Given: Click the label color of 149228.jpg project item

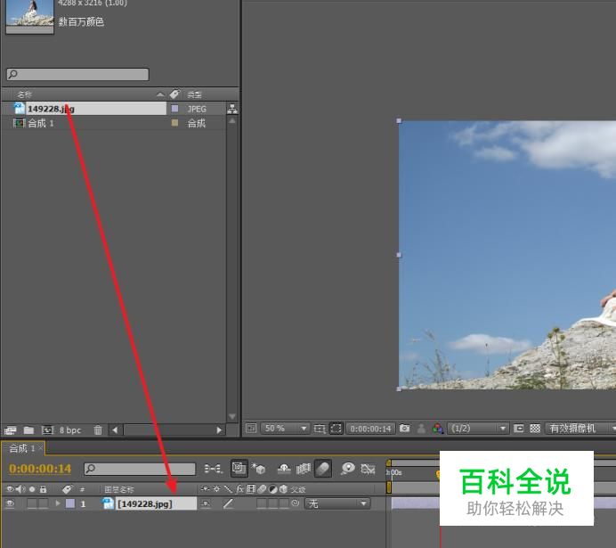Looking at the screenshot, I should [x=174, y=109].
